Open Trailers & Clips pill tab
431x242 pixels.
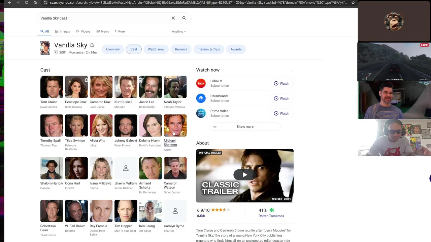pyautogui.click(x=209, y=49)
